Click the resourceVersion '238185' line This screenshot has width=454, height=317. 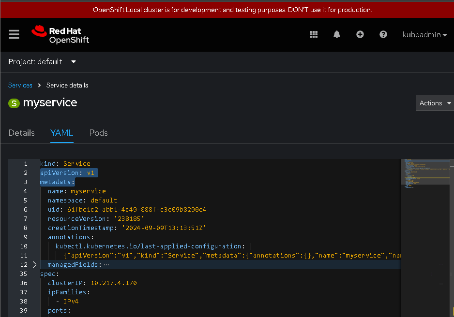96,219
